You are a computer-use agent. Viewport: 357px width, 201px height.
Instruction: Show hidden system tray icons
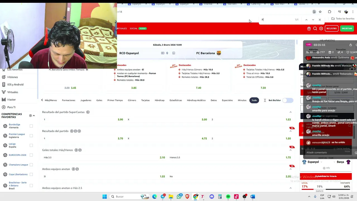tap(309, 197)
